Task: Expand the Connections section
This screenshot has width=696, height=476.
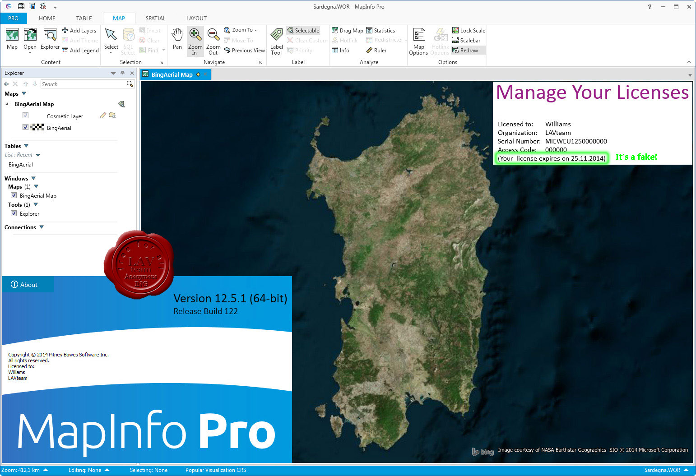Action: pyautogui.click(x=42, y=227)
